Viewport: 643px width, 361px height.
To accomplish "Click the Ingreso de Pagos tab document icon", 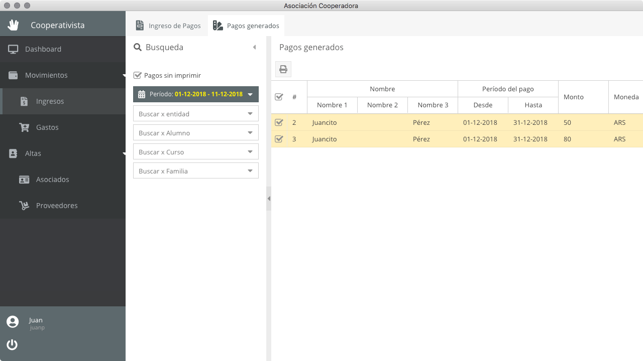I will point(140,26).
